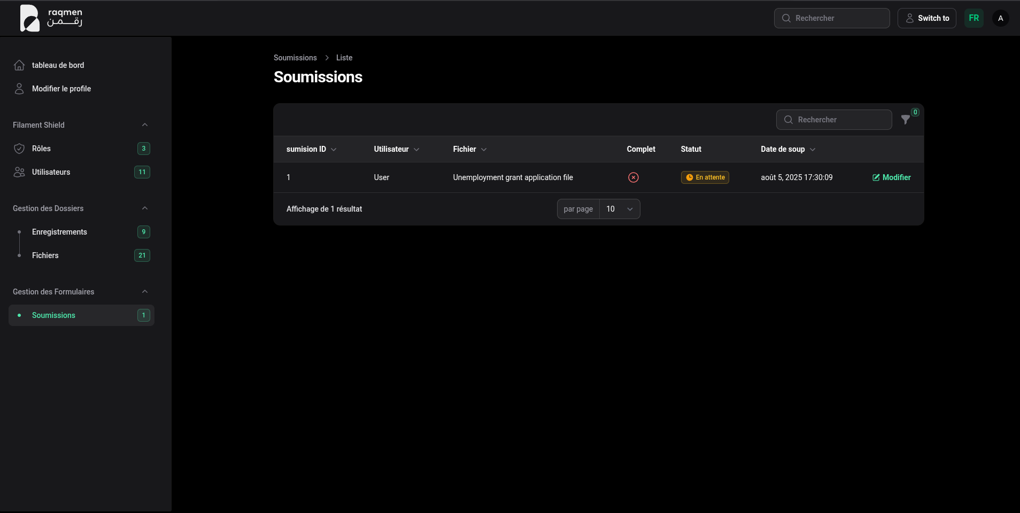1020x513 pixels.
Task: Open the per-page 10 dropdown
Action: point(619,209)
